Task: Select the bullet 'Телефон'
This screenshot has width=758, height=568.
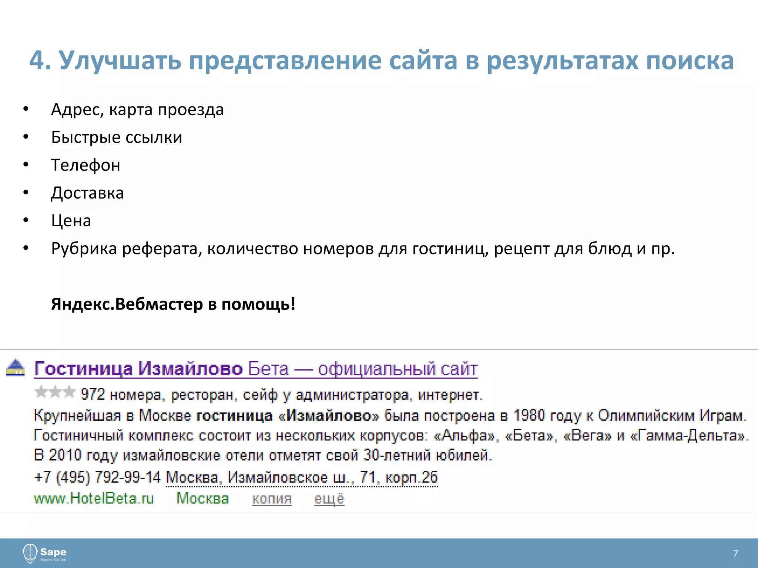Action: (85, 165)
